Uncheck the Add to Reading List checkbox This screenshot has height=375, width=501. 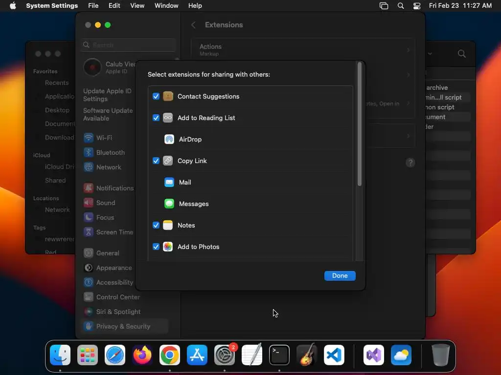point(156,118)
